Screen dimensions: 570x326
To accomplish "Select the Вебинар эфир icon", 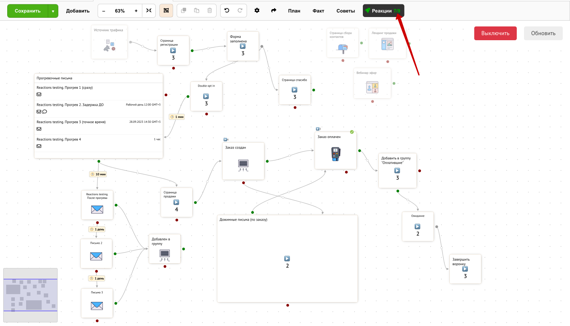I will point(372,87).
